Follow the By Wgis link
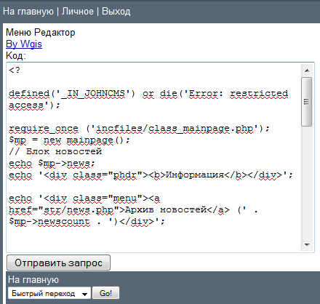The height and width of the screenshot is (304, 320). [24, 44]
